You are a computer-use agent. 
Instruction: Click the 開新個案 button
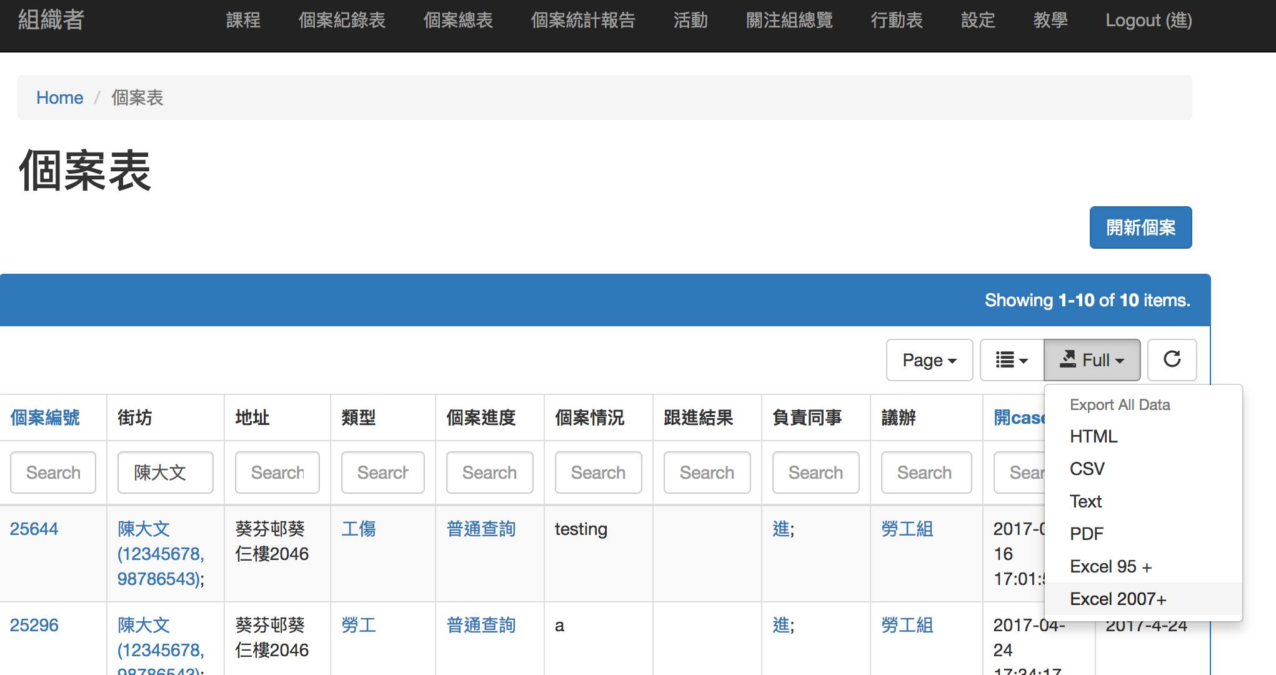tap(1140, 227)
